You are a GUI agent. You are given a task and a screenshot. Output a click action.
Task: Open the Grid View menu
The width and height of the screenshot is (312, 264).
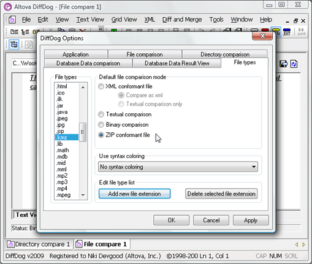(124, 20)
